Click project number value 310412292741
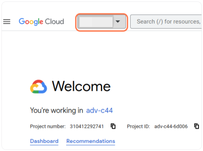Viewport: 203px width, 151px height. click(x=87, y=127)
